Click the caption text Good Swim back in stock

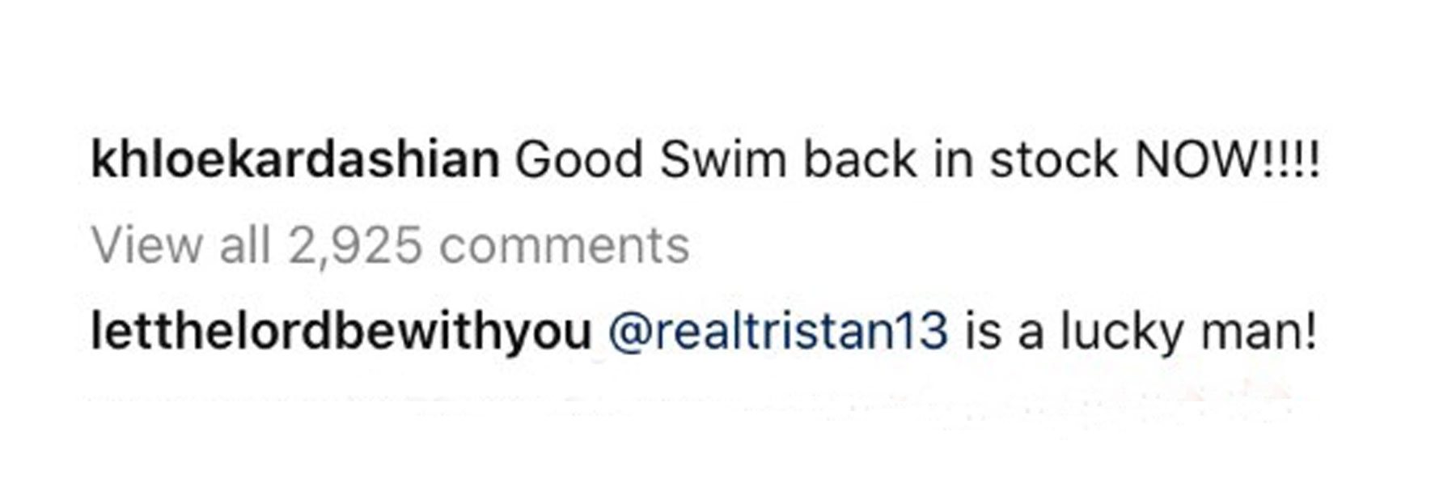point(815,159)
